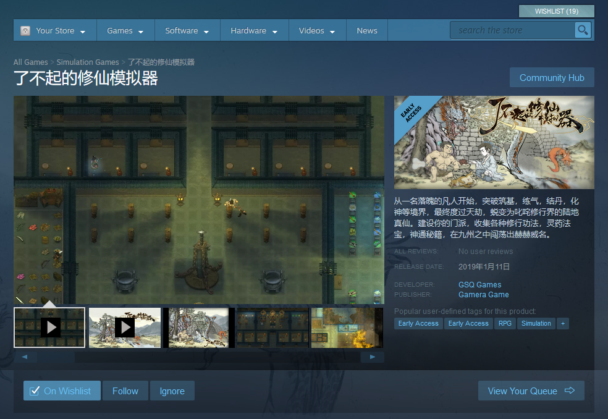Screen dimensions: 608x419
Task: Click the Ignore button
Action: click(172, 391)
